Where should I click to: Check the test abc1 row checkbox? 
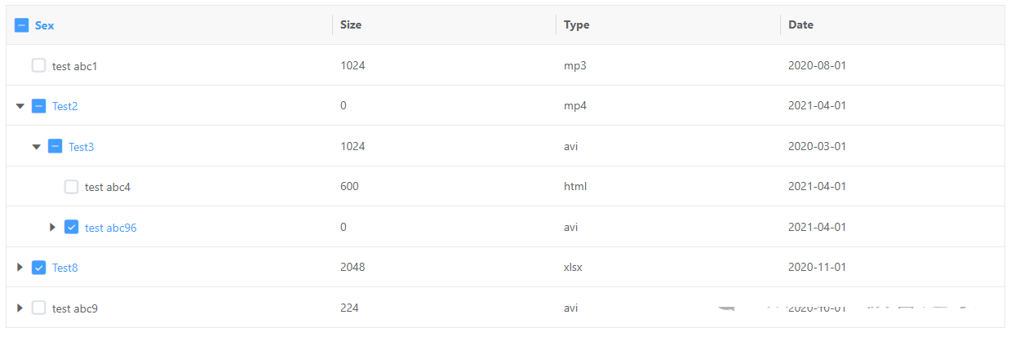pos(38,65)
